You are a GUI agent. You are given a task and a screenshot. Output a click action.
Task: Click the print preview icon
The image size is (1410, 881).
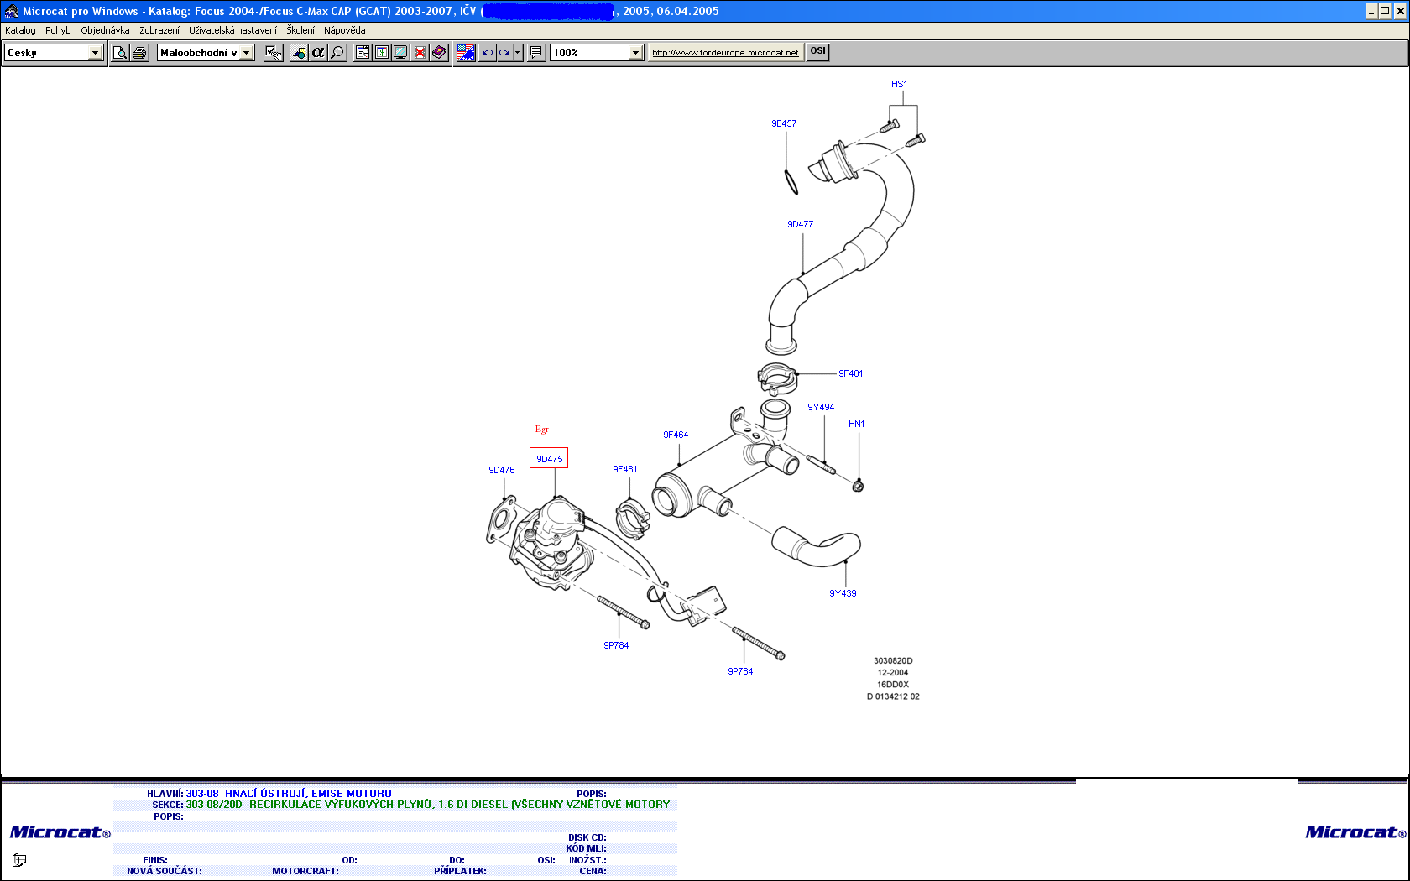pos(120,53)
